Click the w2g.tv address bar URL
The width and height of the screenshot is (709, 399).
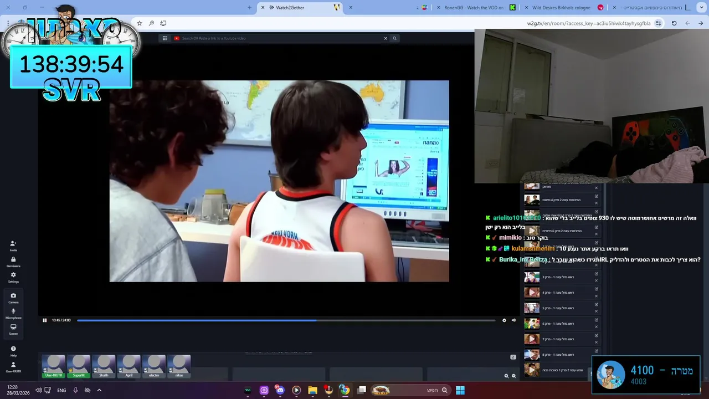(589, 23)
